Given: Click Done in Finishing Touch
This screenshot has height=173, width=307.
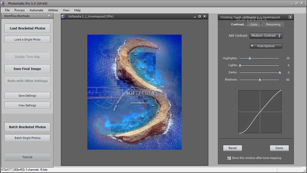Looking at the screenshot, I should pos(279,148).
